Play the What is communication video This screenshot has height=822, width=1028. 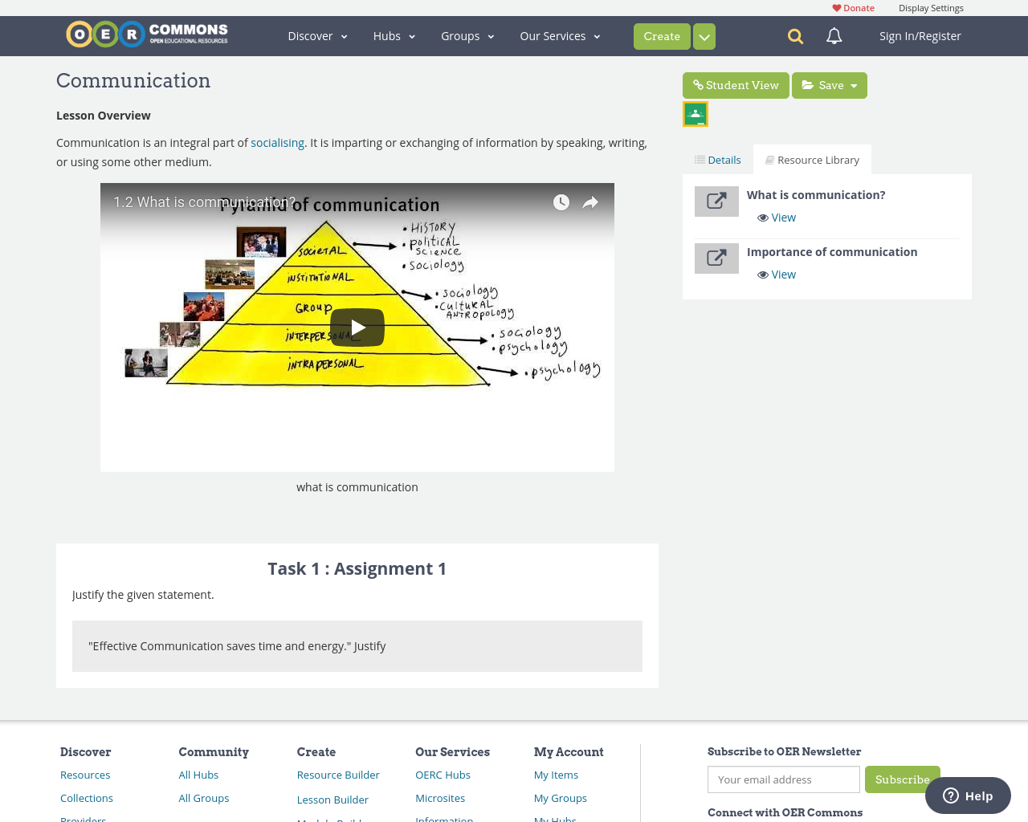click(357, 327)
